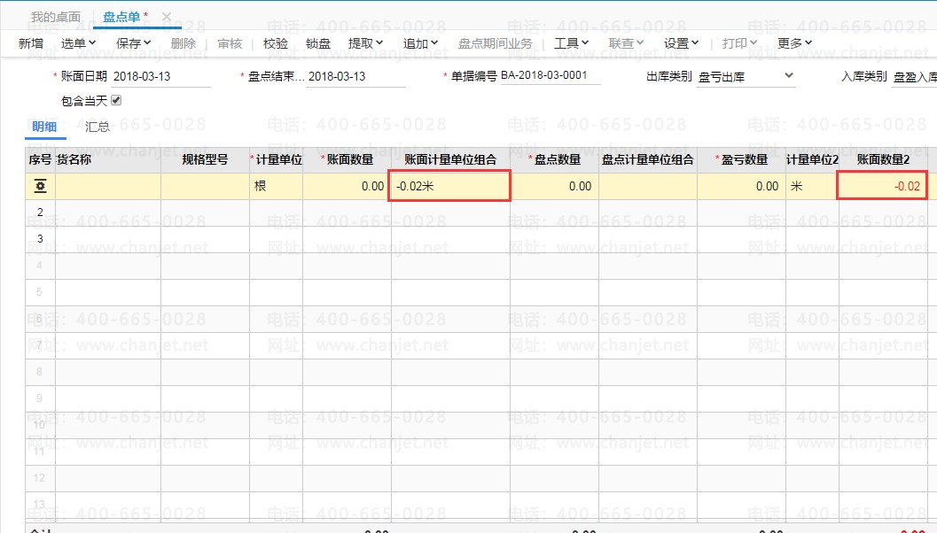937x533 pixels.
Task: Open the 选单 dropdown
Action: click(78, 43)
